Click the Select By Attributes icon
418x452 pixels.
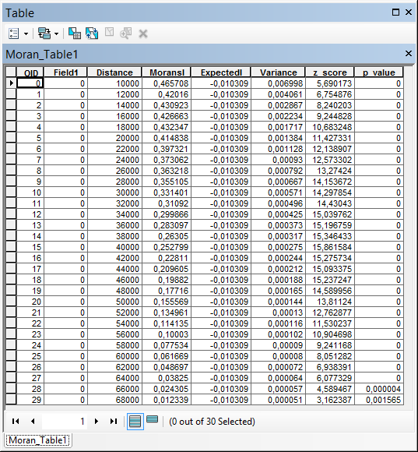point(75,34)
